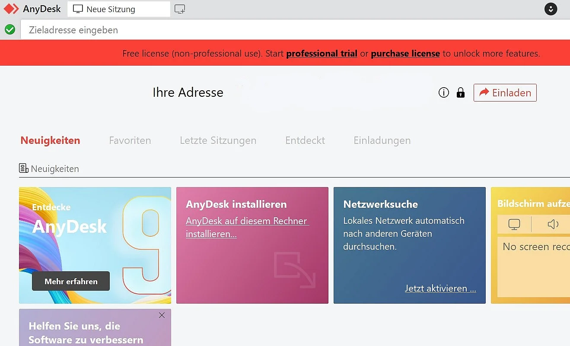The width and height of the screenshot is (570, 346).
Task: Click the newspaper icon beside Neuigkeiten heading
Action: (x=24, y=168)
